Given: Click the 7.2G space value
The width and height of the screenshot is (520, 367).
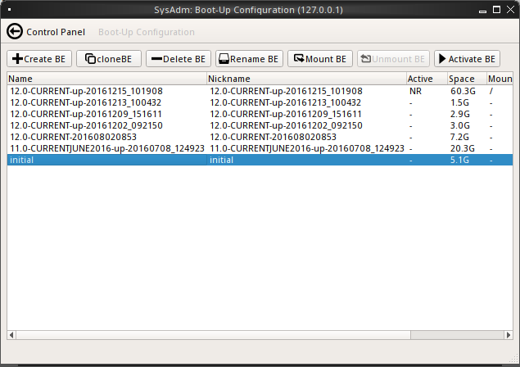Looking at the screenshot, I should (459, 137).
